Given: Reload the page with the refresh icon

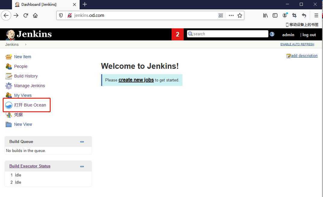Looking at the screenshot, I should (x=26, y=15).
